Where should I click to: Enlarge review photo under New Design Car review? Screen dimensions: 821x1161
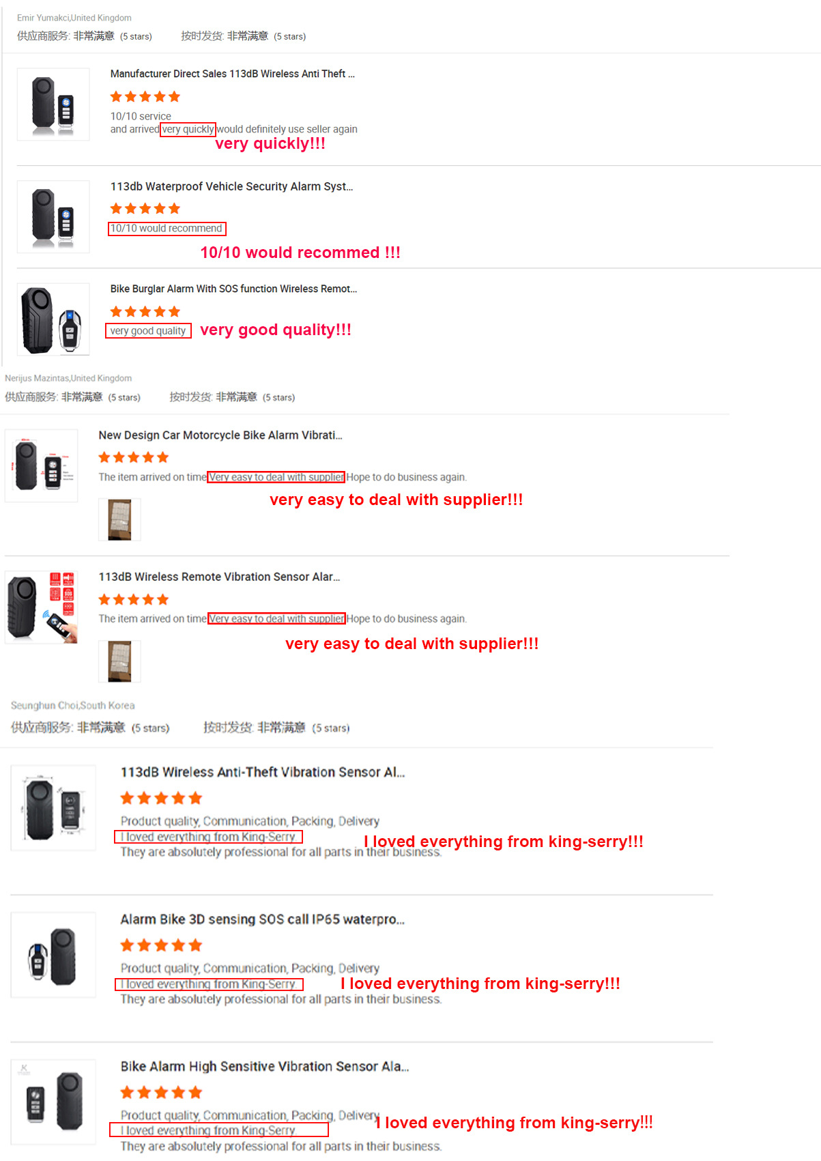tap(120, 519)
